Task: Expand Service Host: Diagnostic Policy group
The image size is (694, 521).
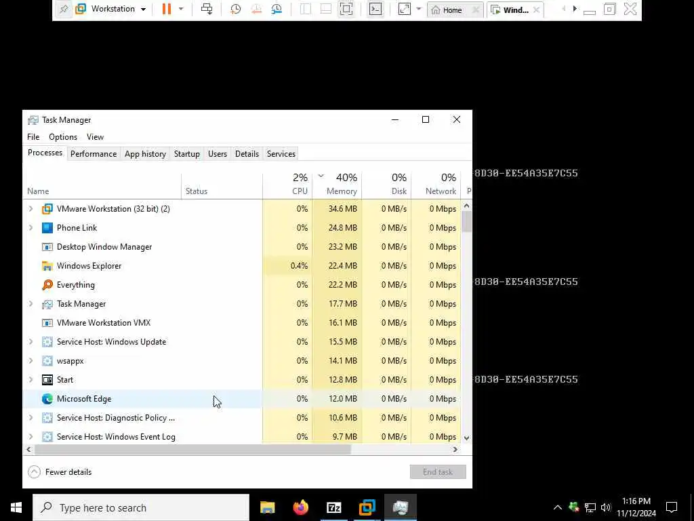Action: click(x=30, y=418)
